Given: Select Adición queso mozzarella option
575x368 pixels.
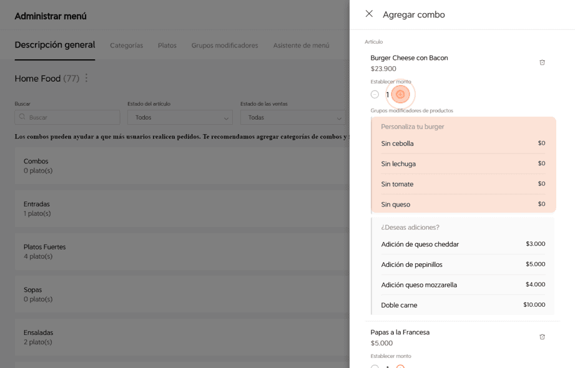Looking at the screenshot, I should click(463, 285).
